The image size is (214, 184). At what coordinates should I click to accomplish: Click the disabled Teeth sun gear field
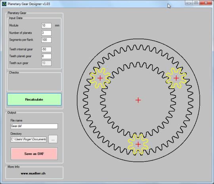[x=46, y=63]
